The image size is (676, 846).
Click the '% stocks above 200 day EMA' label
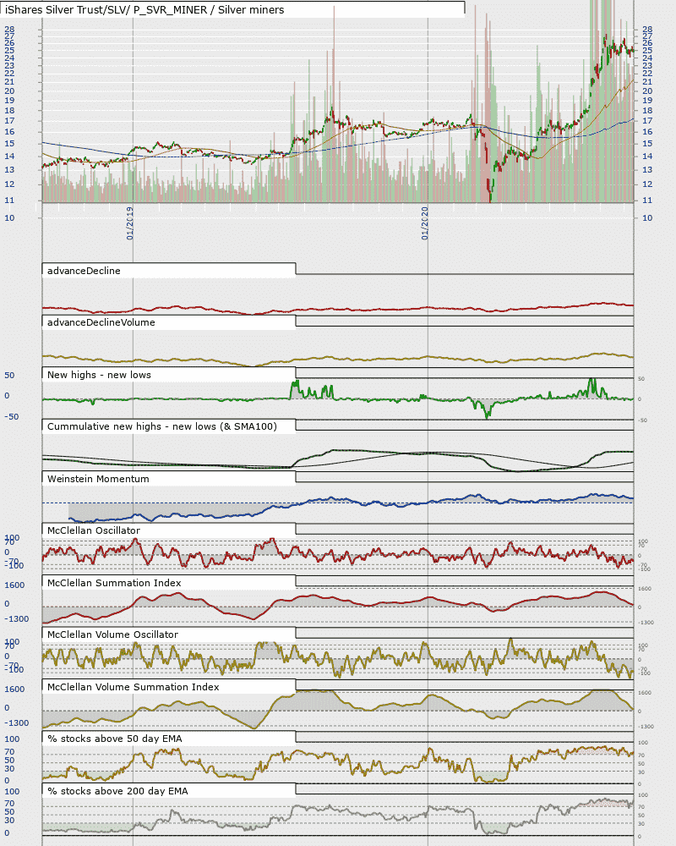(117, 792)
